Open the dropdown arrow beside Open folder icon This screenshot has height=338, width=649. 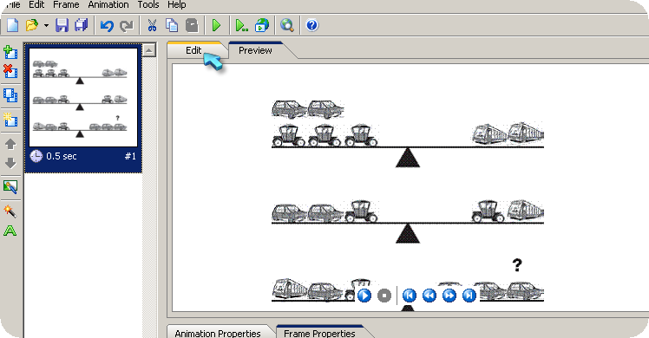pos(46,26)
